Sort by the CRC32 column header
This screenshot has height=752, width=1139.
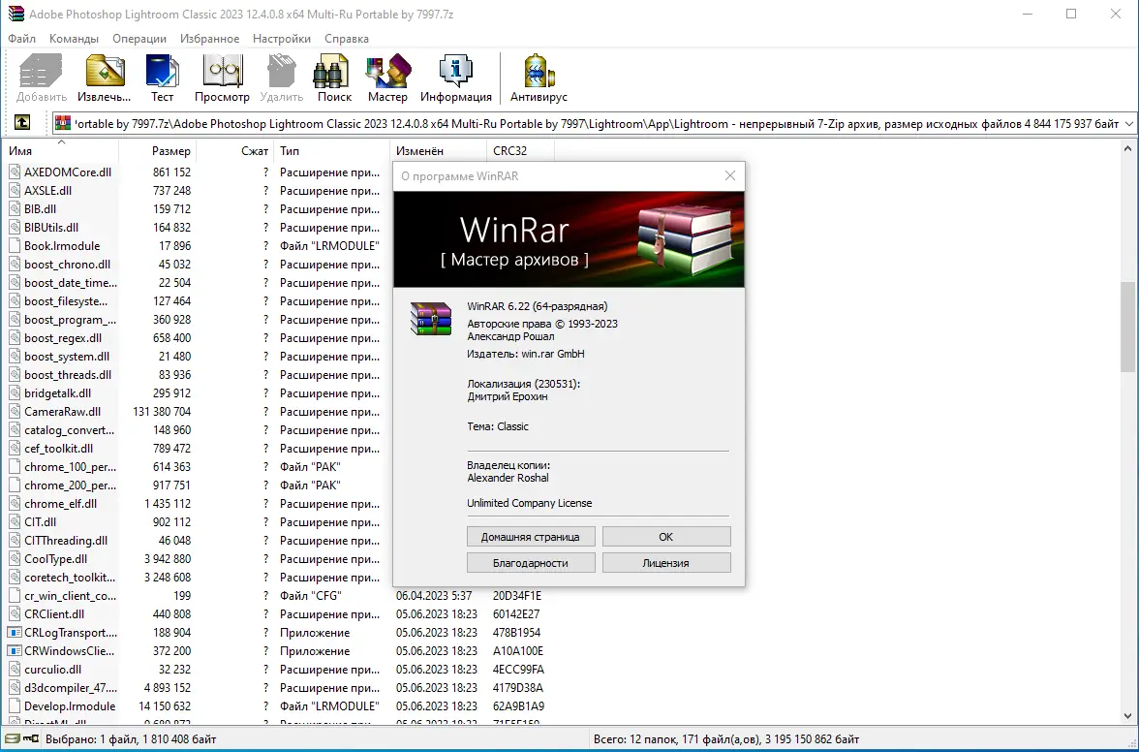(x=520, y=151)
